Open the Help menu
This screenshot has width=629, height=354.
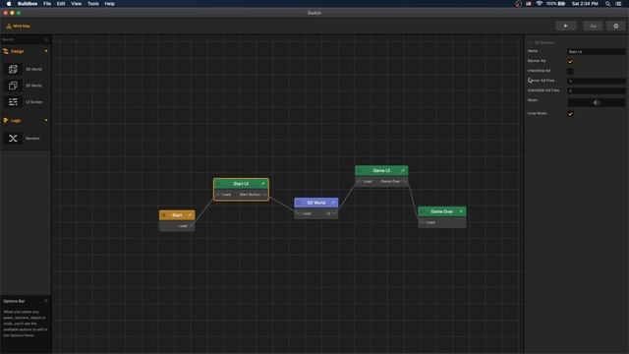click(x=109, y=4)
